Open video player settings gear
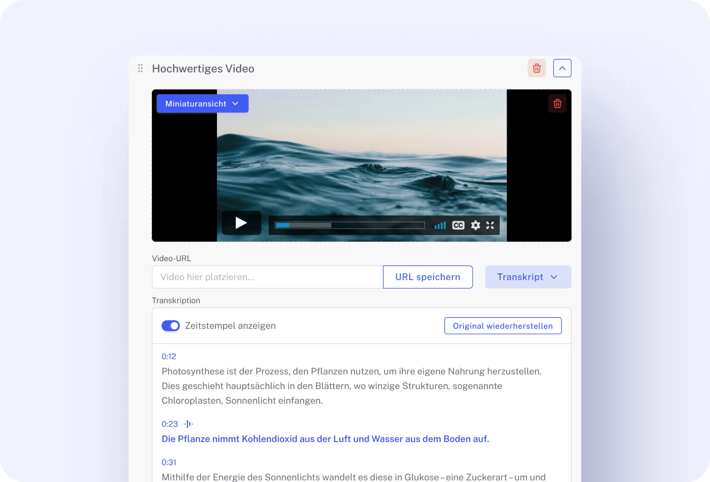 click(x=475, y=225)
